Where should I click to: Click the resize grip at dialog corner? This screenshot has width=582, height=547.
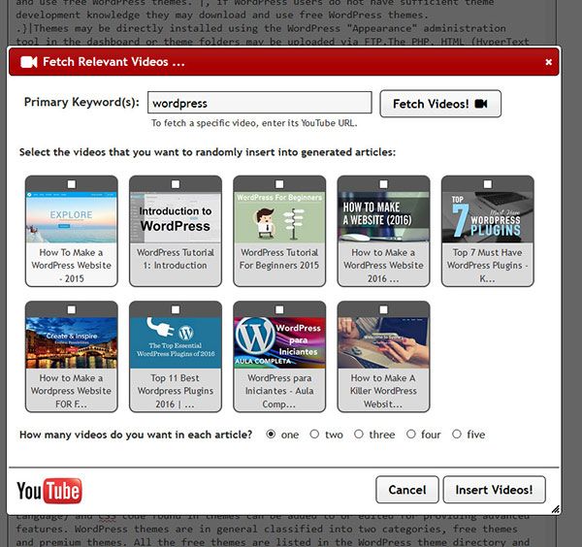click(x=555, y=509)
